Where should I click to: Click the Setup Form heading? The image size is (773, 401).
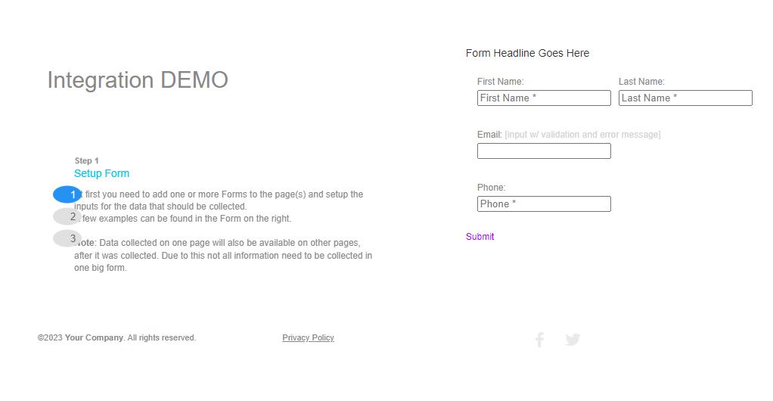(x=102, y=174)
